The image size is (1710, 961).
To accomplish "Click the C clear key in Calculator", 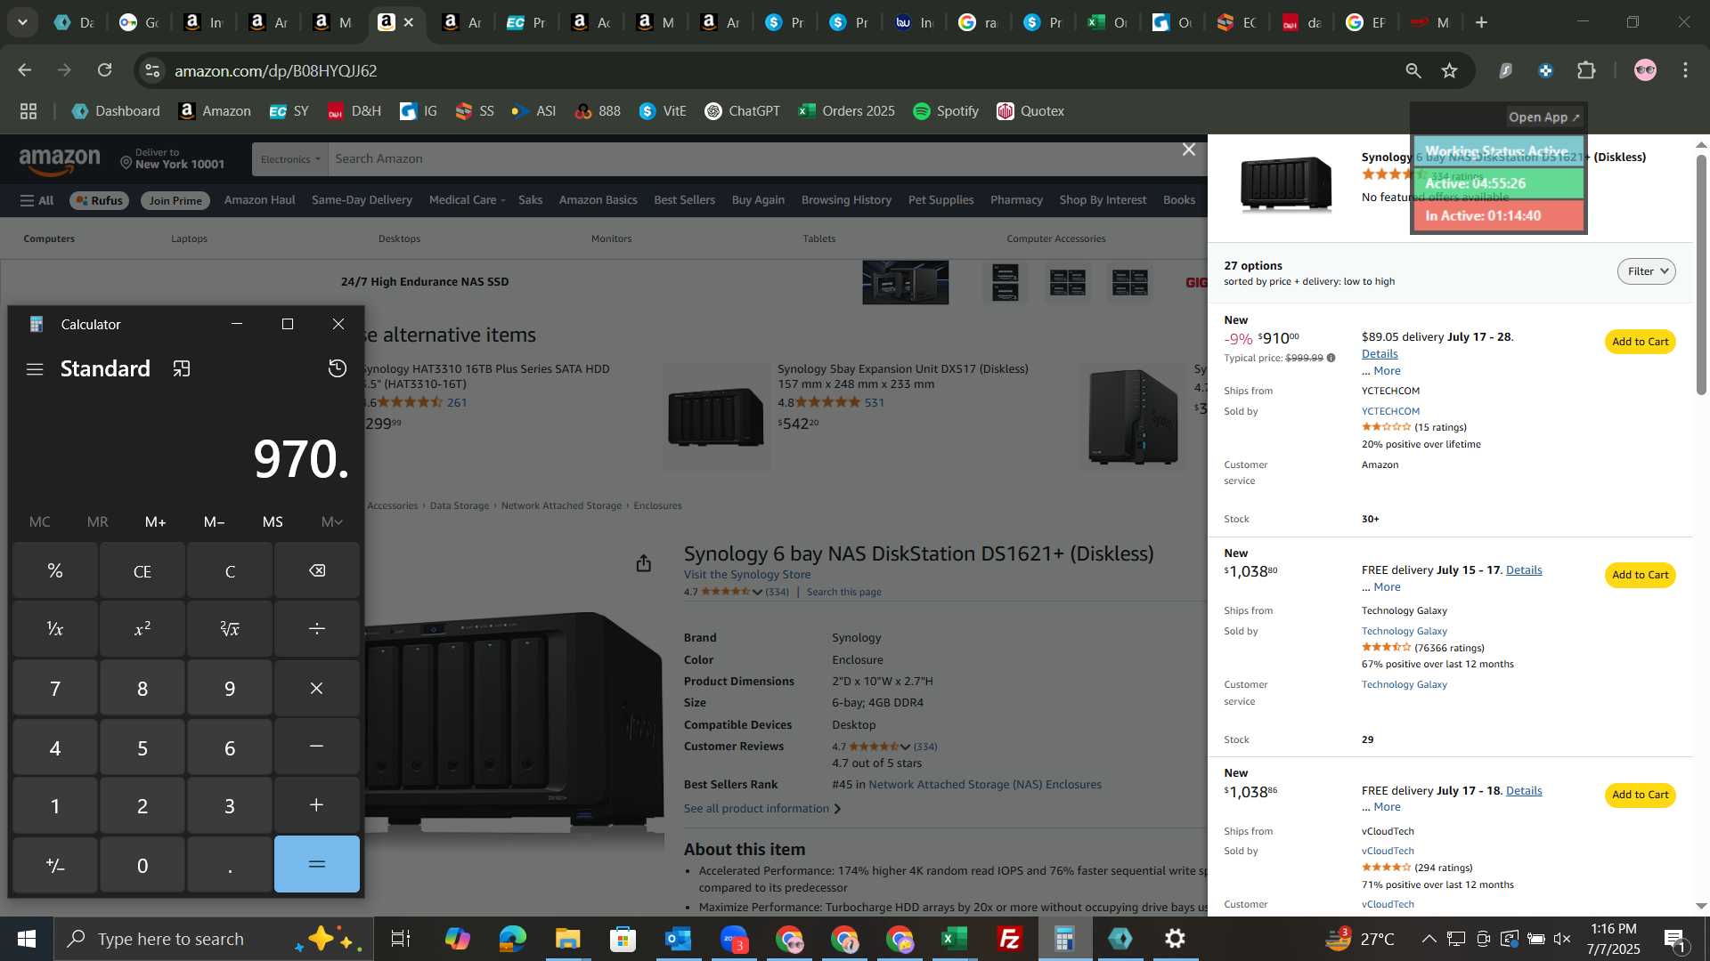I will pos(230,571).
